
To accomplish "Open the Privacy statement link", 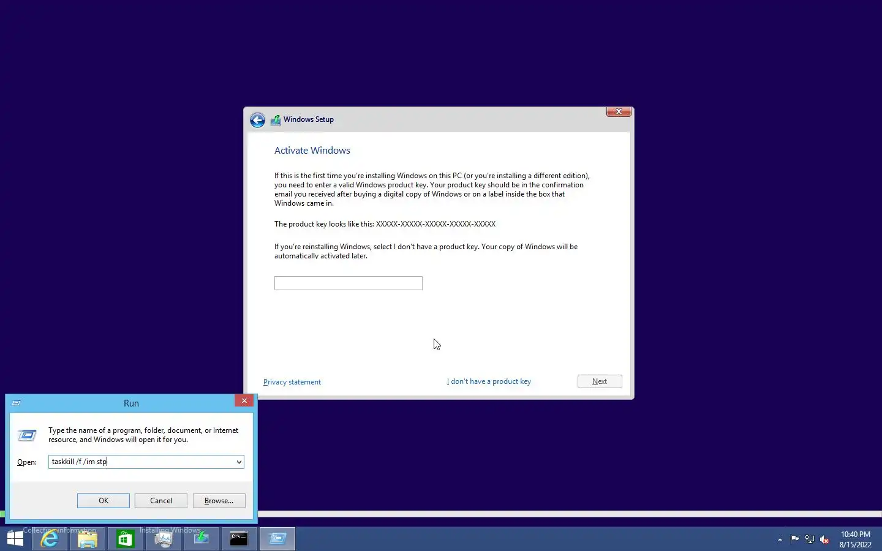I will pyautogui.click(x=292, y=382).
